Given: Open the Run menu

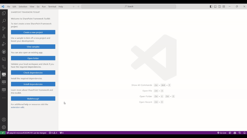Looking at the screenshot, I should click(x=44, y=6).
